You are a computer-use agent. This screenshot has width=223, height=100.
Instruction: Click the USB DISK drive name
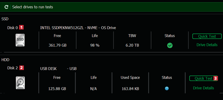click(x=49, y=68)
